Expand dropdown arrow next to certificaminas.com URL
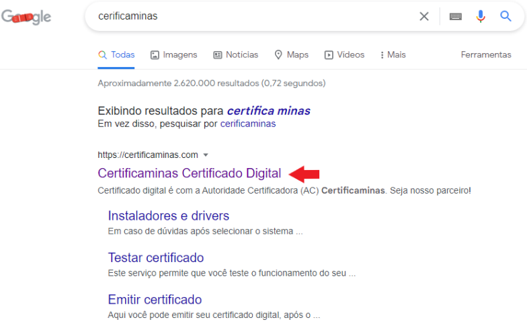 (206, 155)
